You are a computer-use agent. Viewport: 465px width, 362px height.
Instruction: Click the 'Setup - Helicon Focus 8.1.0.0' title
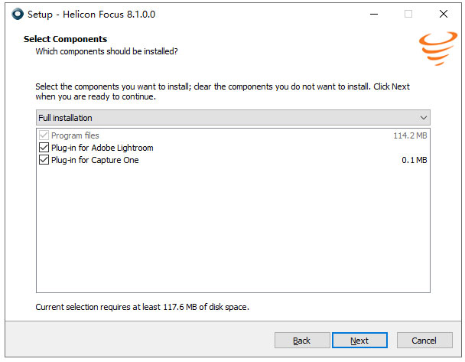pos(91,15)
